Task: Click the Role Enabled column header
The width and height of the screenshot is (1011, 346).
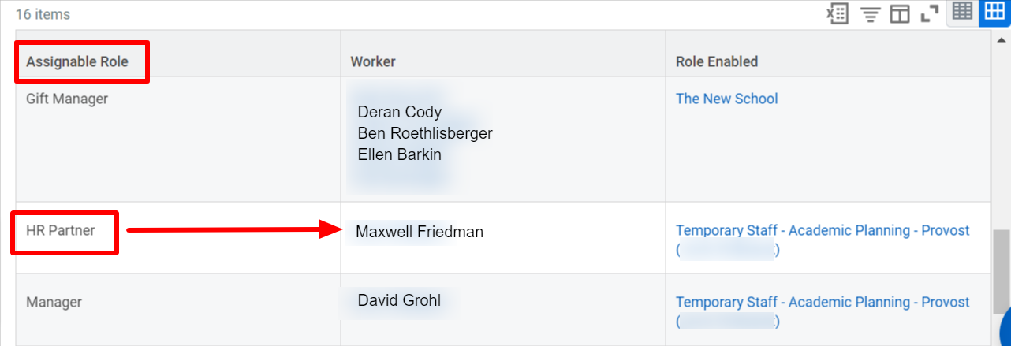Action: 717,61
